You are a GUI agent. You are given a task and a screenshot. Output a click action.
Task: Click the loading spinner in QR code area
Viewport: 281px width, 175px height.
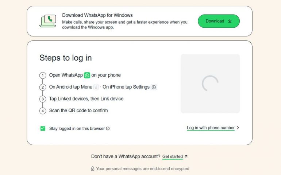point(210,83)
